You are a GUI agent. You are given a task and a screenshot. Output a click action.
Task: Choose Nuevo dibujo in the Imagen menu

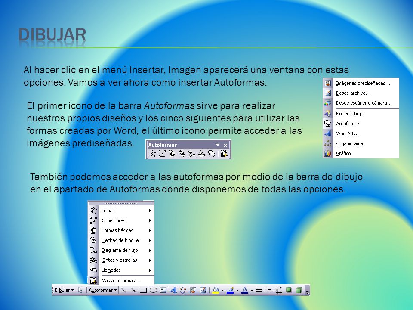[361, 114]
